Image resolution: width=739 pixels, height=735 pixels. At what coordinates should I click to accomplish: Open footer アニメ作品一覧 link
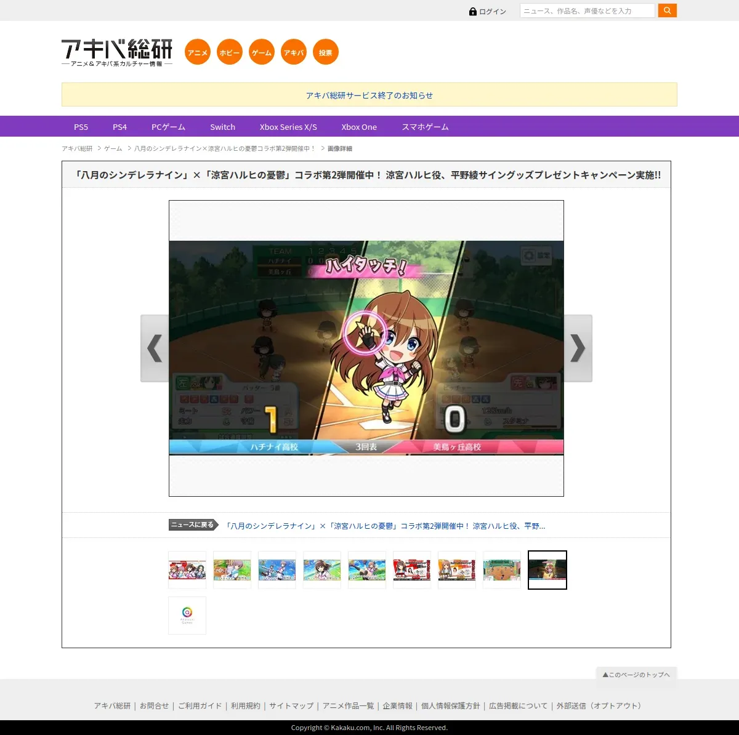(348, 706)
